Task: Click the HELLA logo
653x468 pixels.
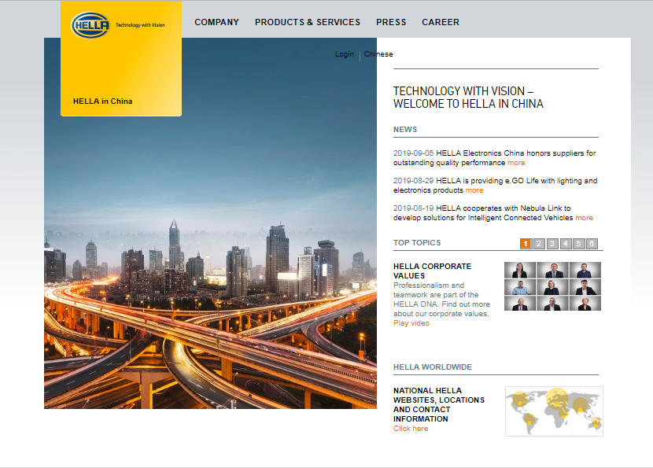Action: coord(90,25)
